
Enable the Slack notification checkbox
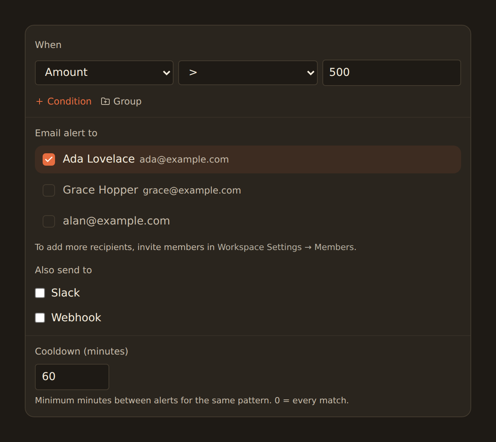tap(40, 293)
